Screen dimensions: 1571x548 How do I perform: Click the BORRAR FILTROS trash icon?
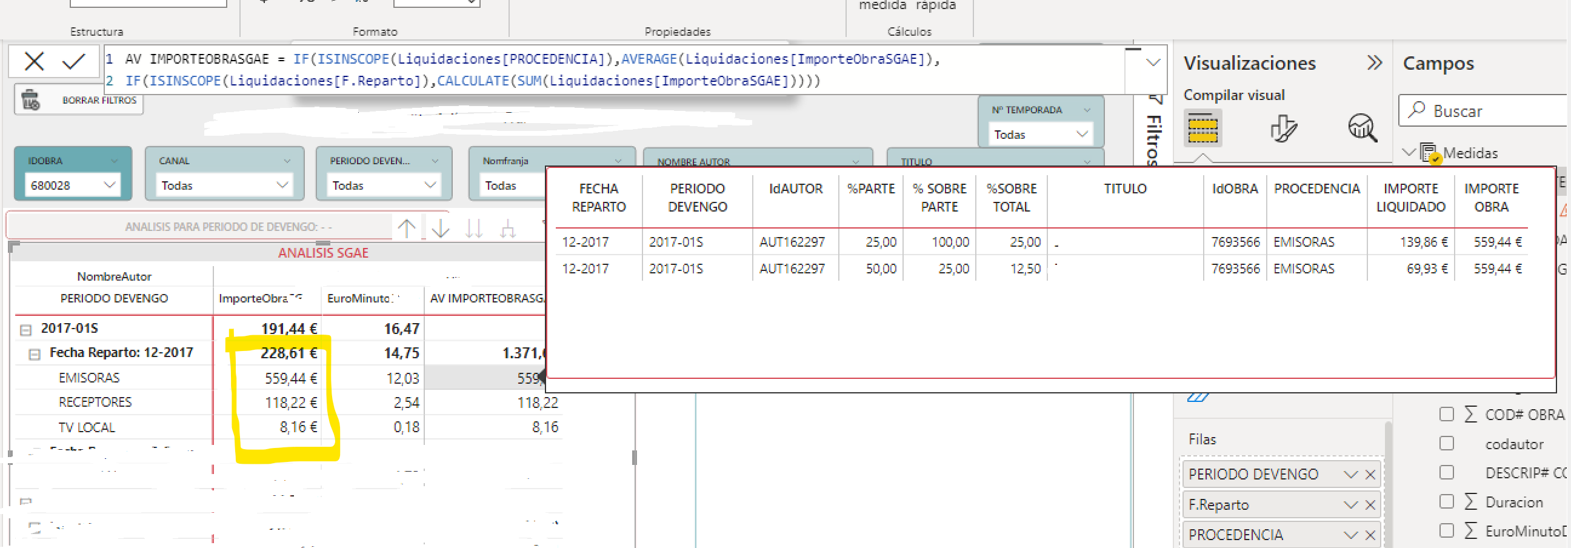pyautogui.click(x=30, y=99)
